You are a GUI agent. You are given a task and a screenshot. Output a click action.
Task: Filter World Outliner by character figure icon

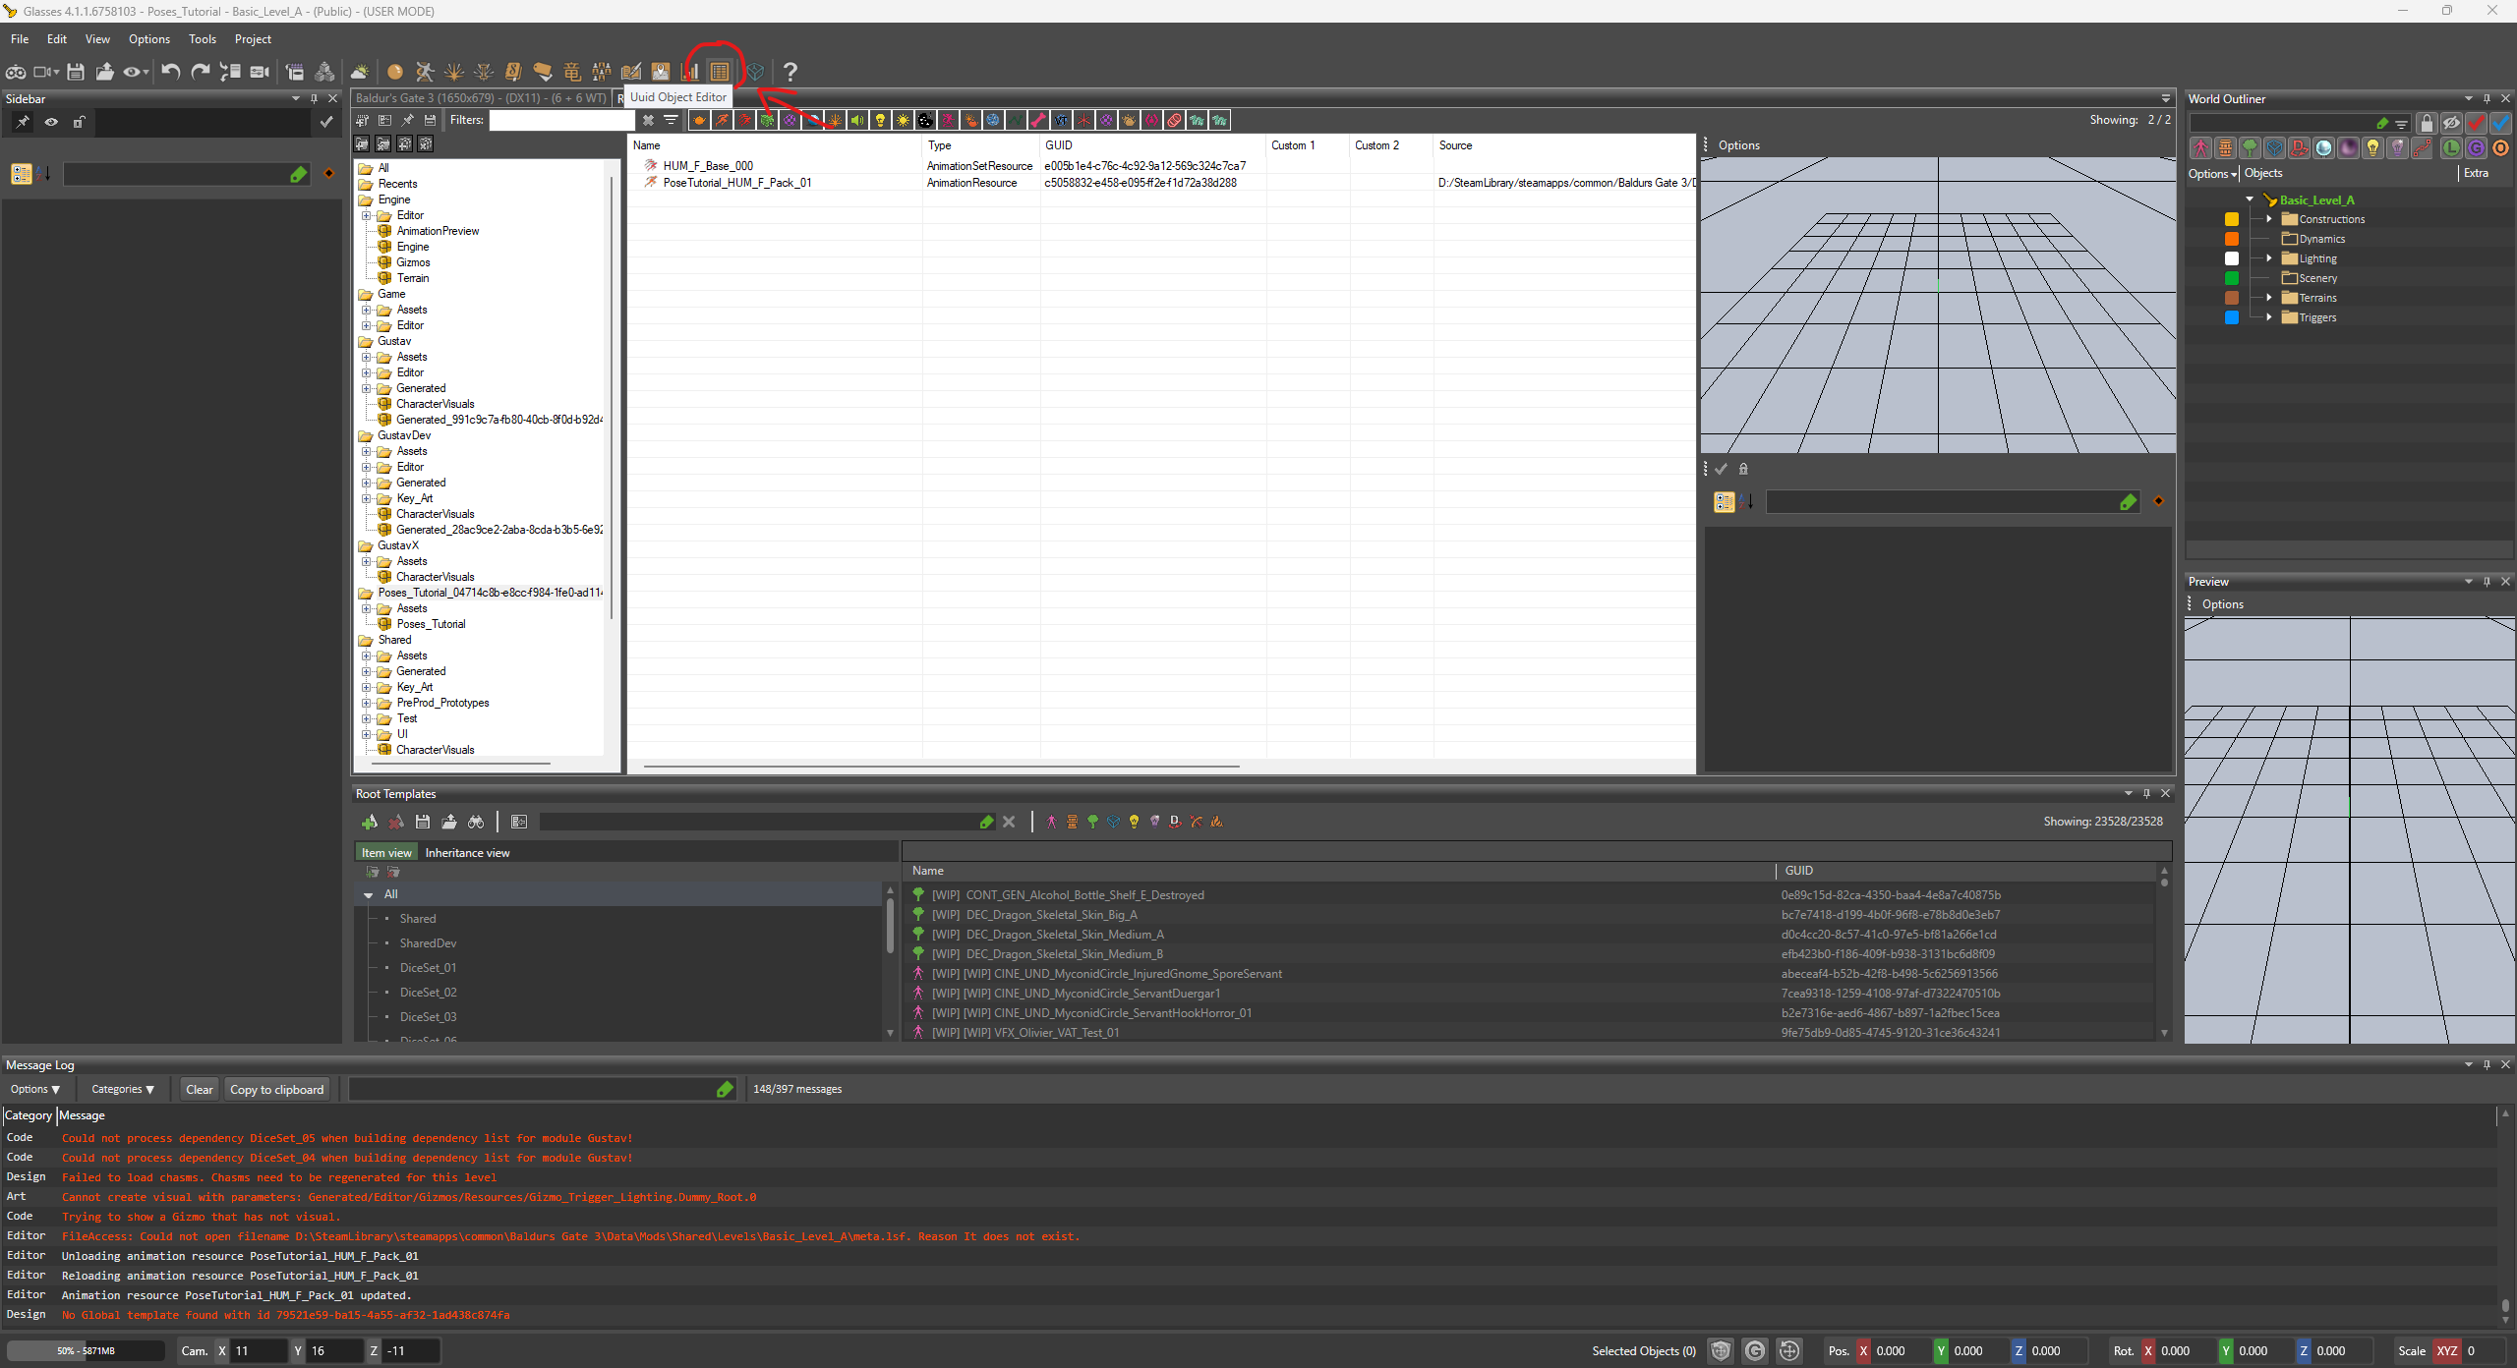pos(2200,148)
